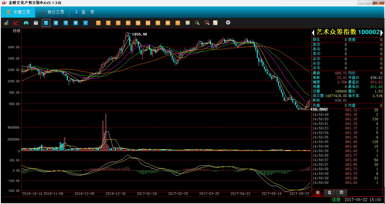Open the settings gear icon
The width and height of the screenshot is (385, 204).
[228, 22]
